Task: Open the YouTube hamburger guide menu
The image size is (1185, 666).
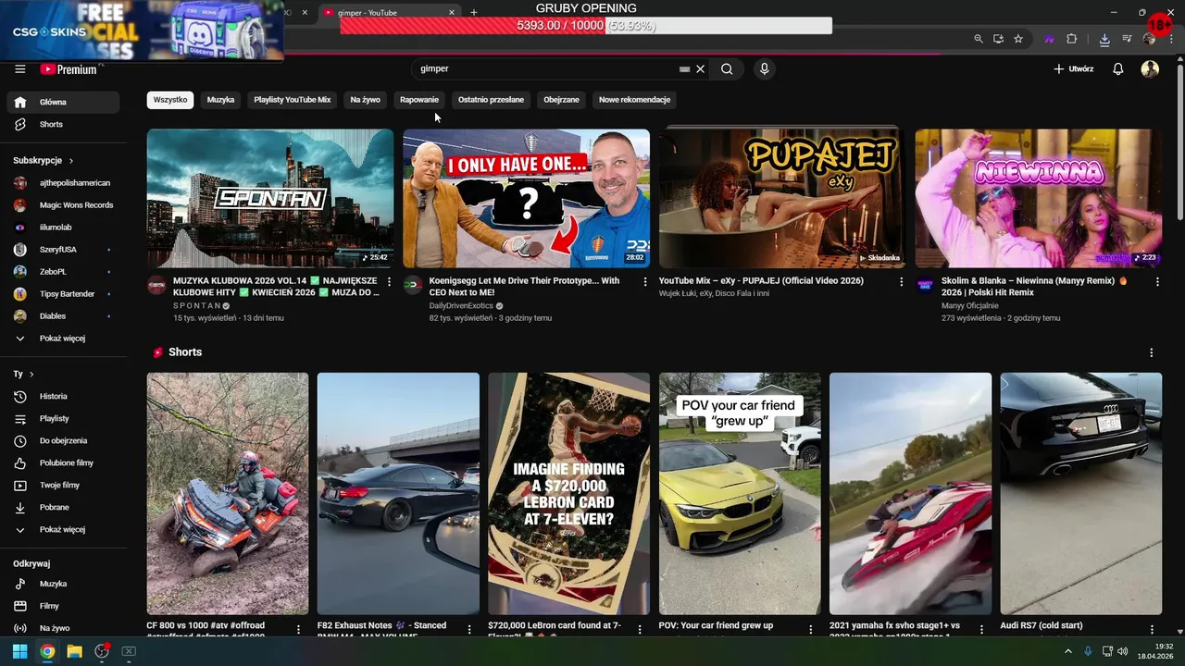Action: pyautogui.click(x=19, y=68)
